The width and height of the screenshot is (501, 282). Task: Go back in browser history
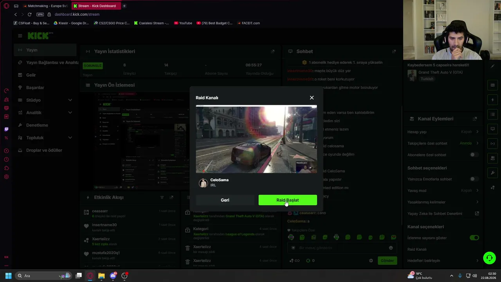(16, 14)
